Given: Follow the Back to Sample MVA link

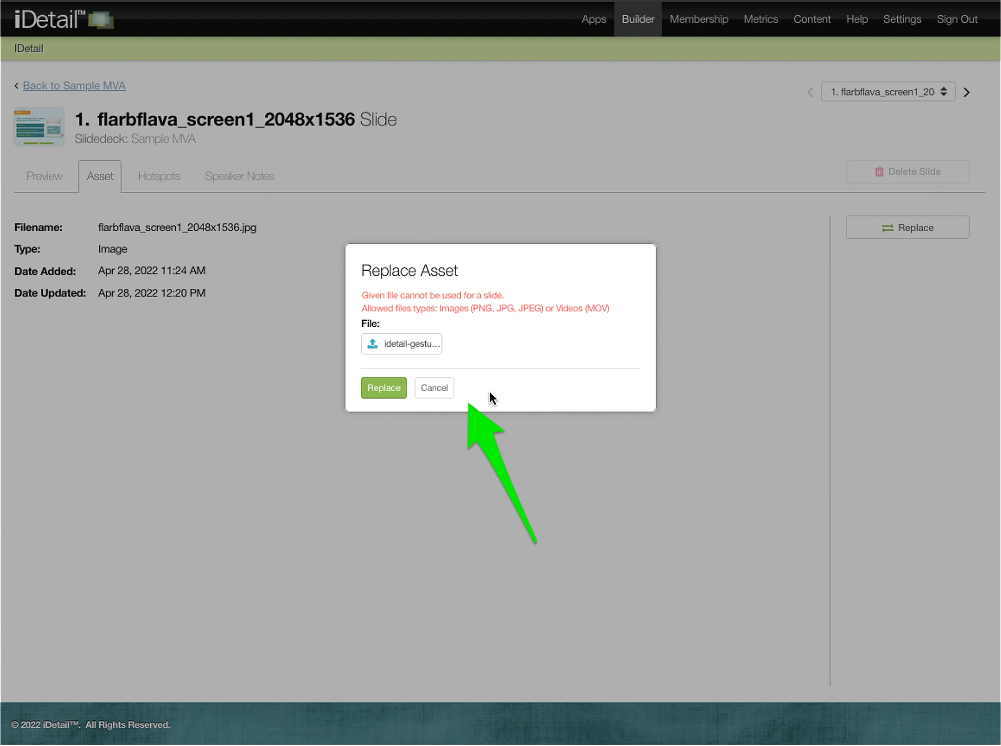Looking at the screenshot, I should [74, 85].
